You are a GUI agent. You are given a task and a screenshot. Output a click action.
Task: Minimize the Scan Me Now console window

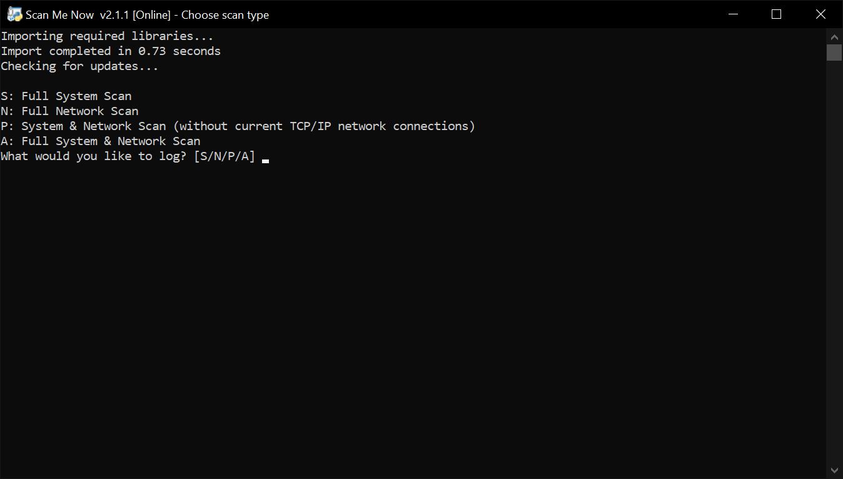click(732, 14)
